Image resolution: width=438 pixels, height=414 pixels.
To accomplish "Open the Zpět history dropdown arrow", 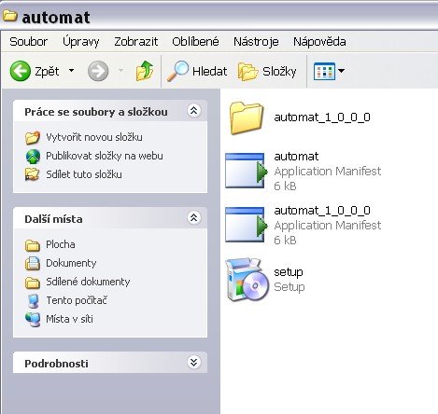I will [71, 71].
